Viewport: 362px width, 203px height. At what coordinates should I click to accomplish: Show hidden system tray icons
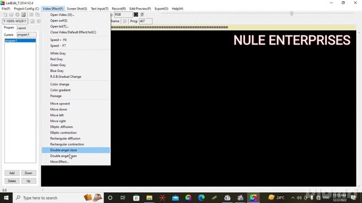click(293, 198)
